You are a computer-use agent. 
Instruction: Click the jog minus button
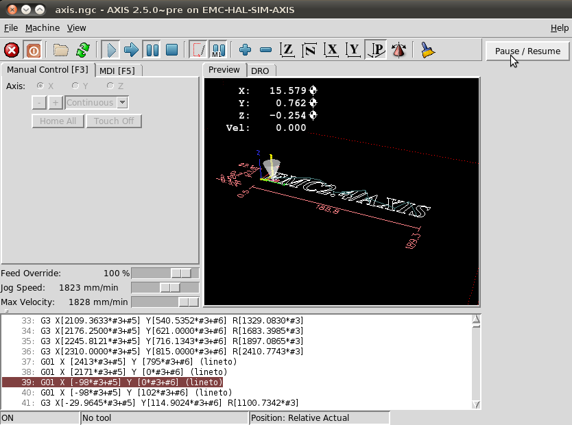tap(39, 102)
